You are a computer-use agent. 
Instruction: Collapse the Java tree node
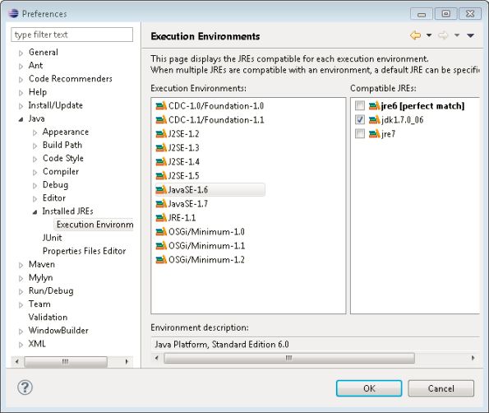(x=21, y=119)
